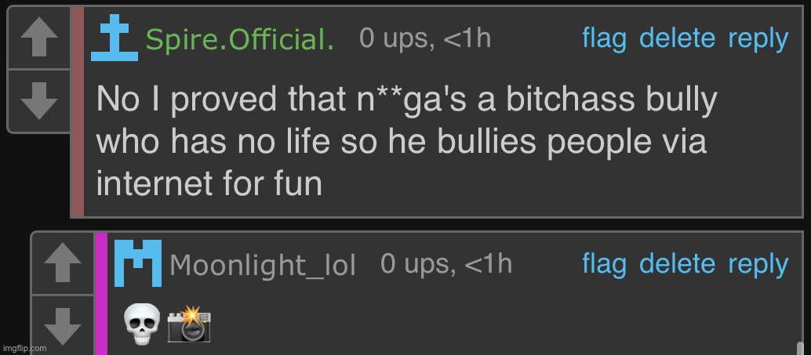
Task: Click the skull emoji in the reply
Action: point(142,324)
